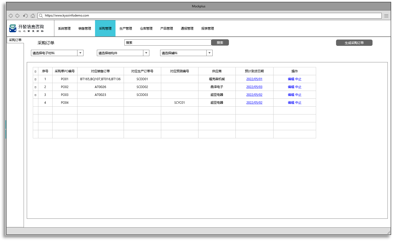This screenshot has width=393, height=241.
Task: Click the browser back arrow icon
Action: [x=11, y=16]
